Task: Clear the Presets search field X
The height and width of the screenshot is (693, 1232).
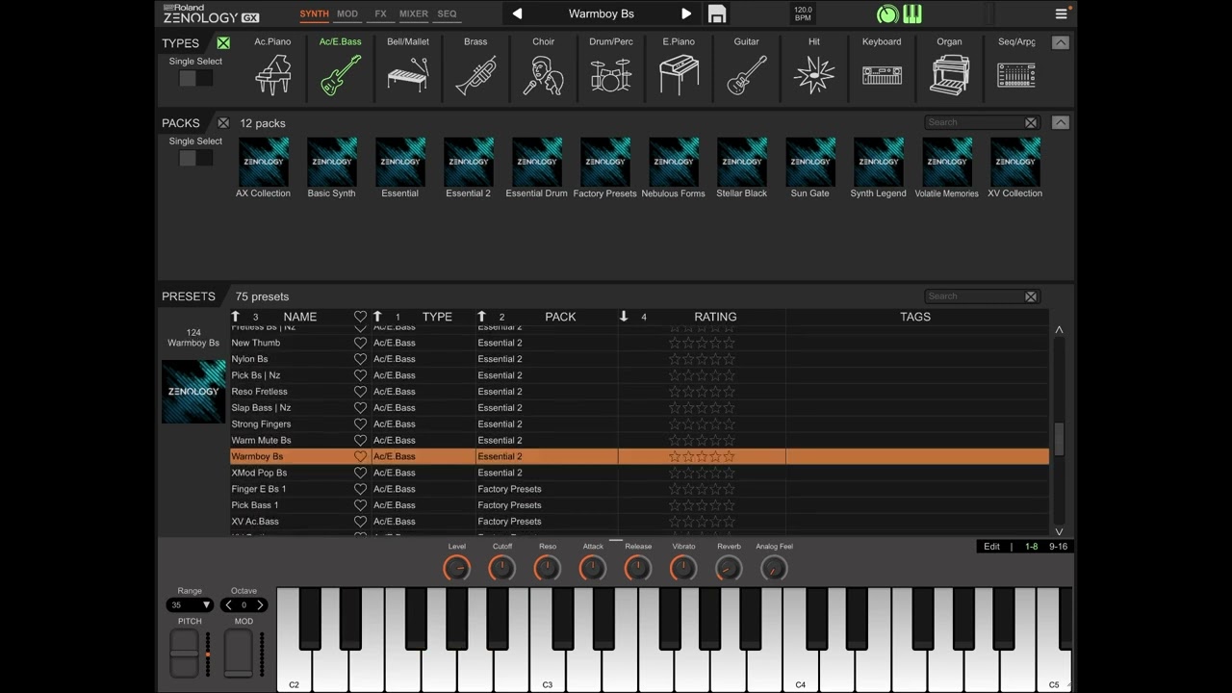Action: [1031, 296]
